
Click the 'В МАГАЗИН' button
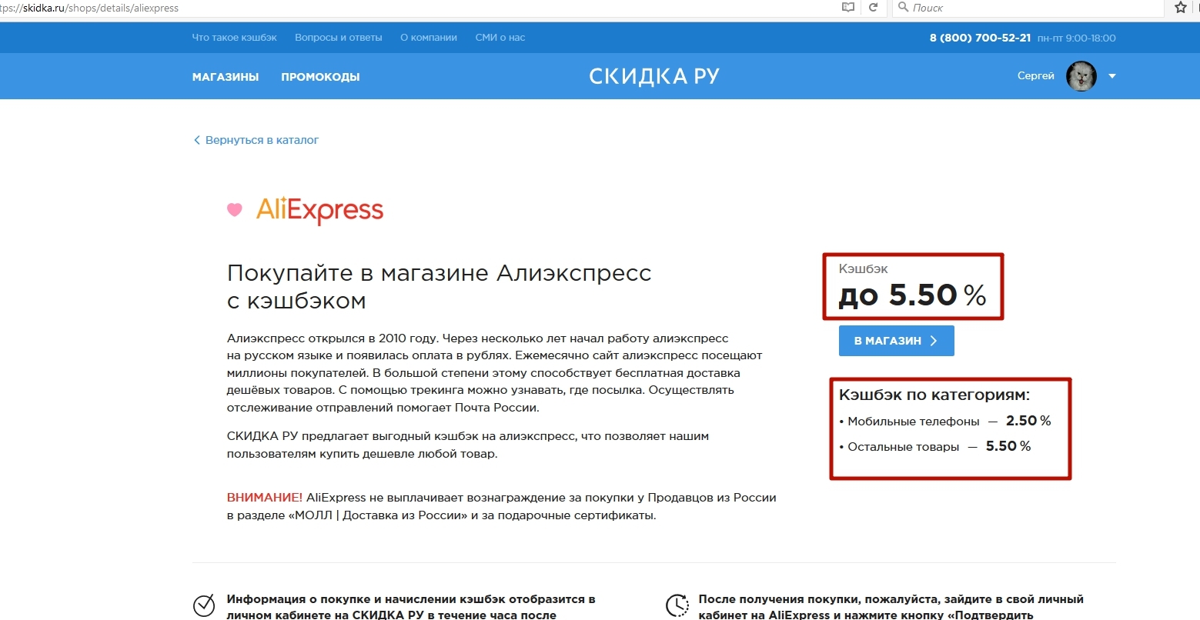897,341
